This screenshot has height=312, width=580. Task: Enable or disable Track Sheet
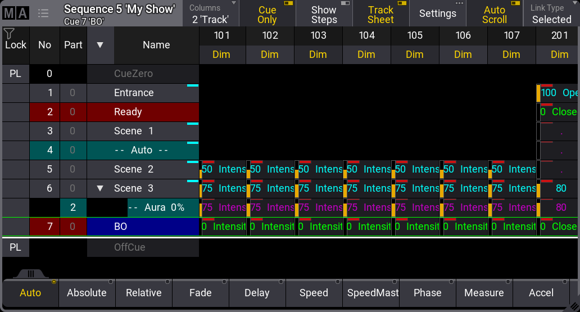(x=380, y=14)
